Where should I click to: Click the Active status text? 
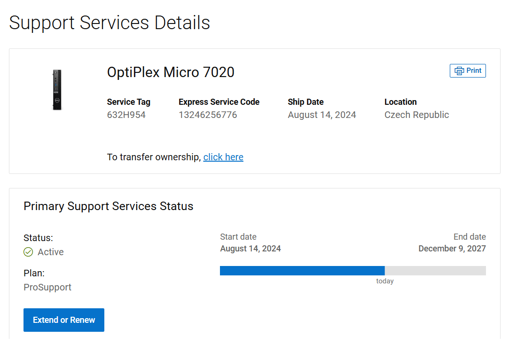pos(51,252)
